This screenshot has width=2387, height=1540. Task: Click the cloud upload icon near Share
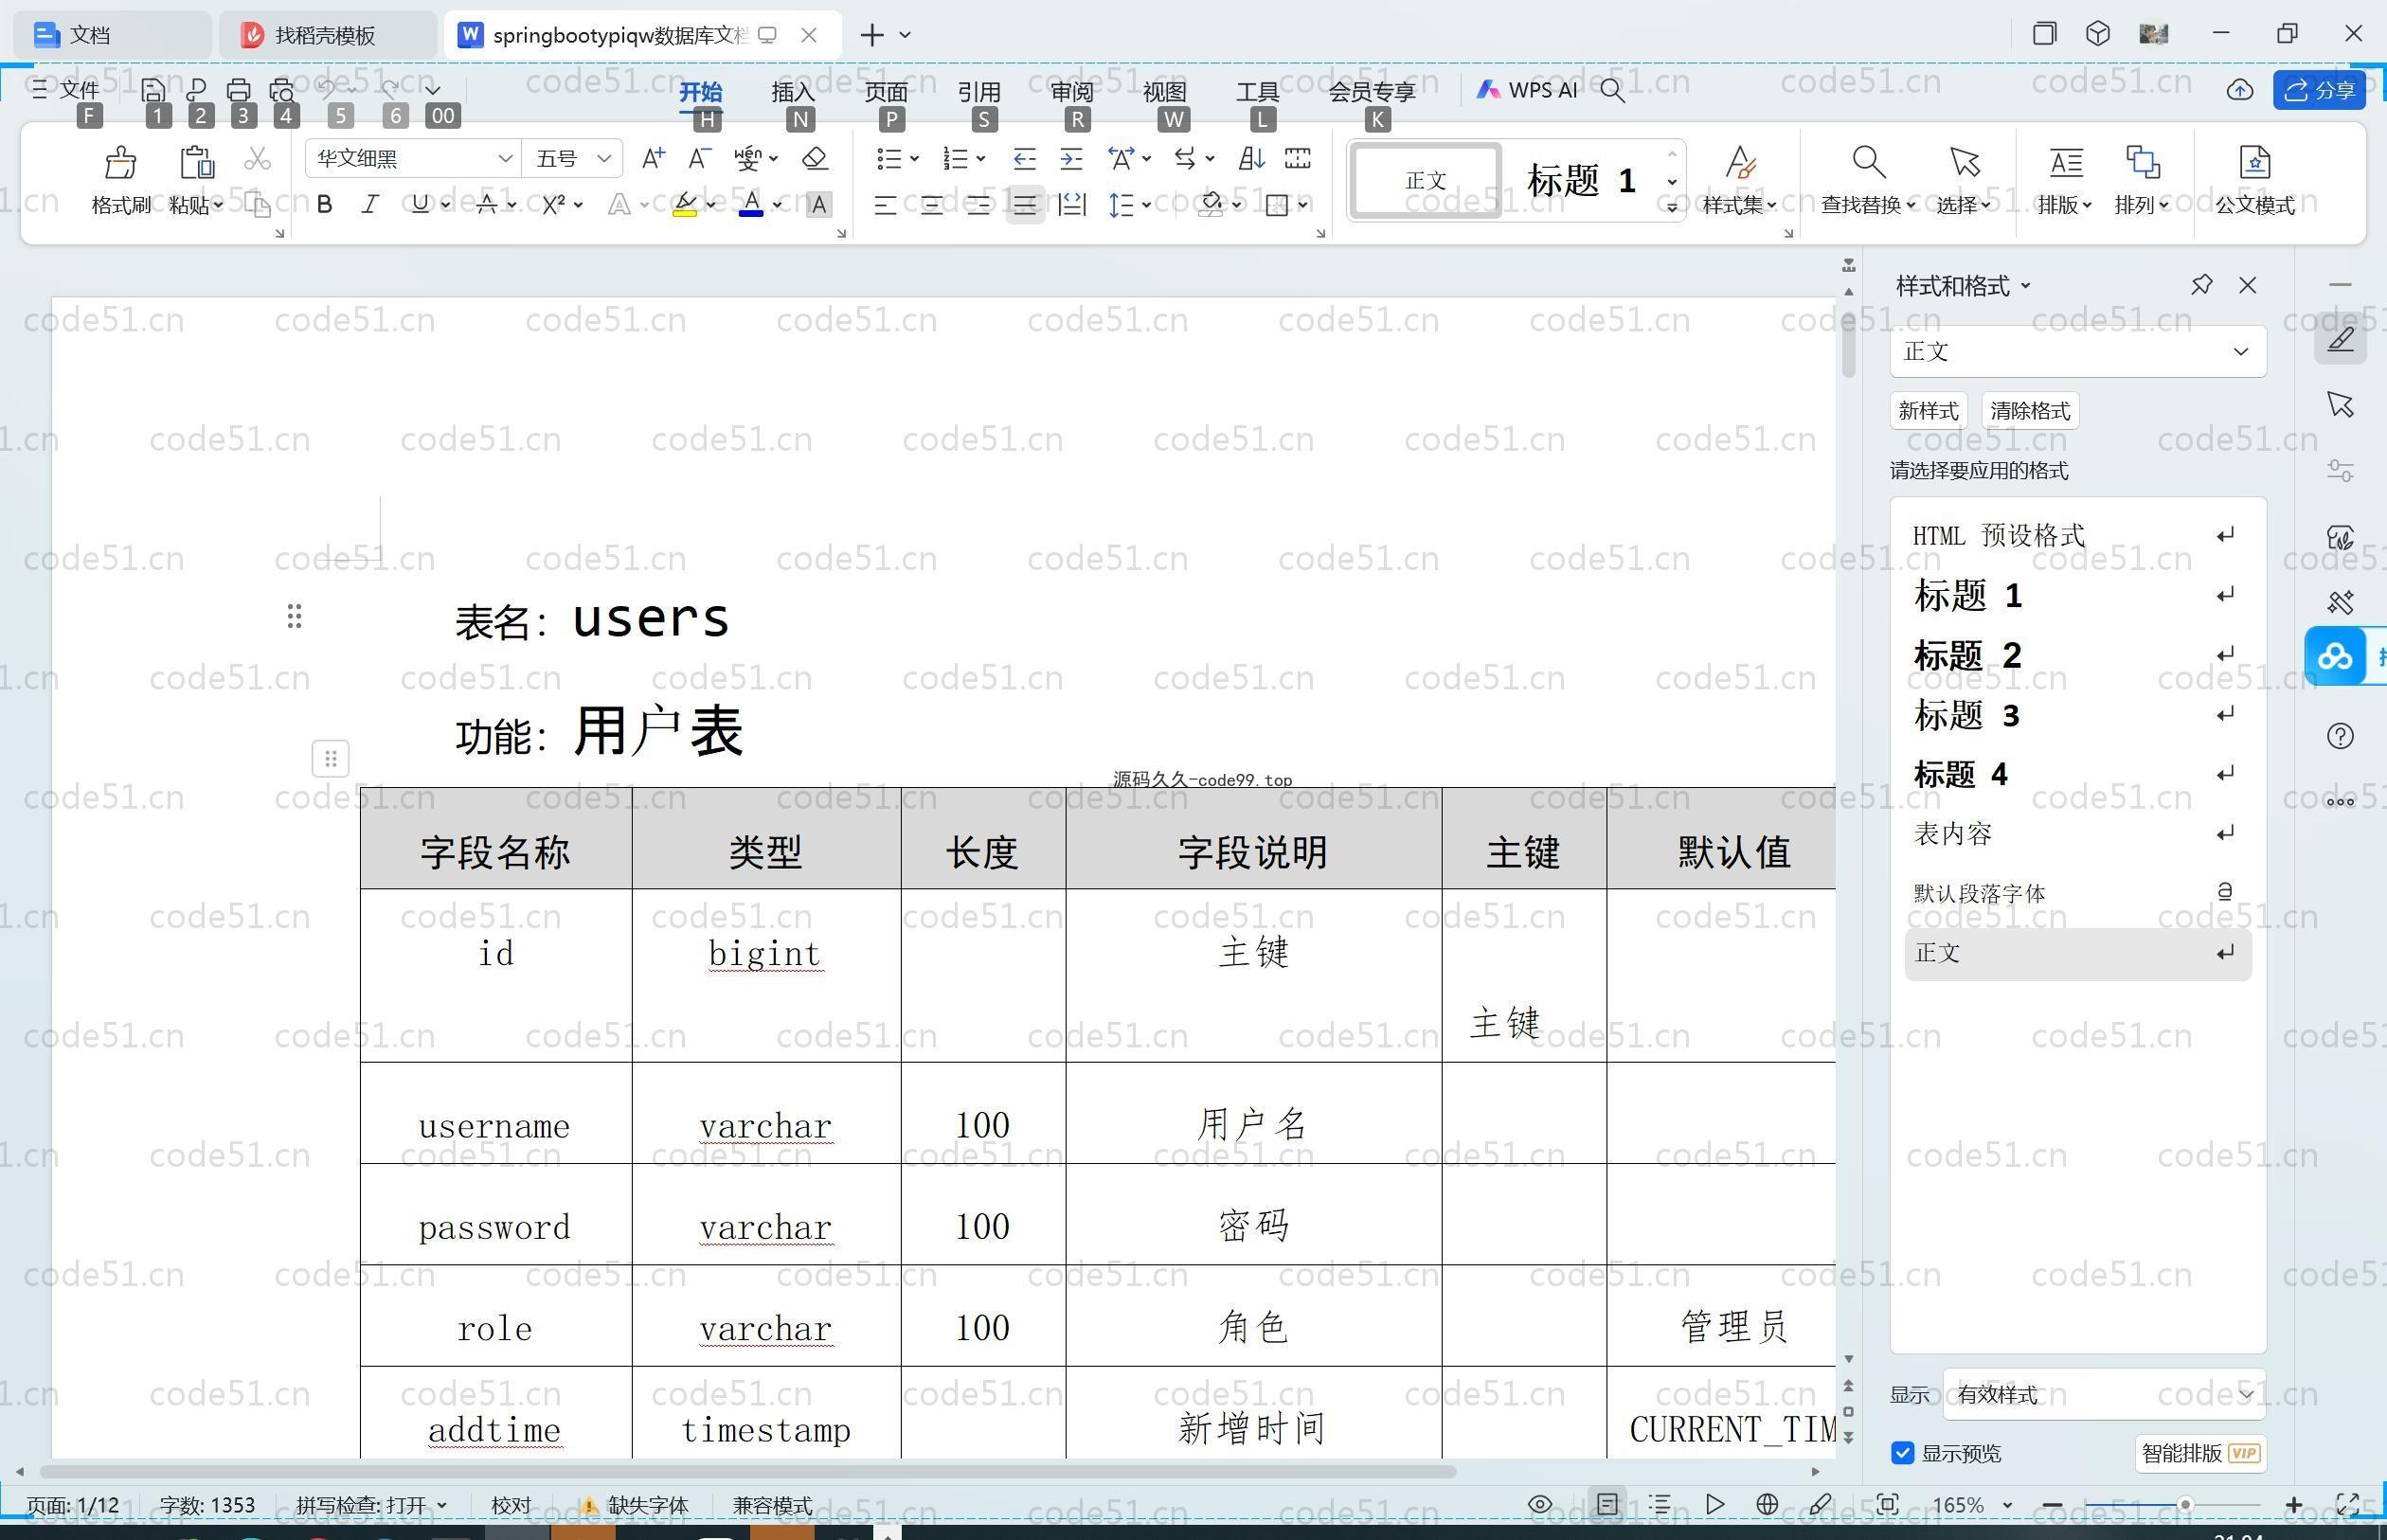pyautogui.click(x=2239, y=90)
